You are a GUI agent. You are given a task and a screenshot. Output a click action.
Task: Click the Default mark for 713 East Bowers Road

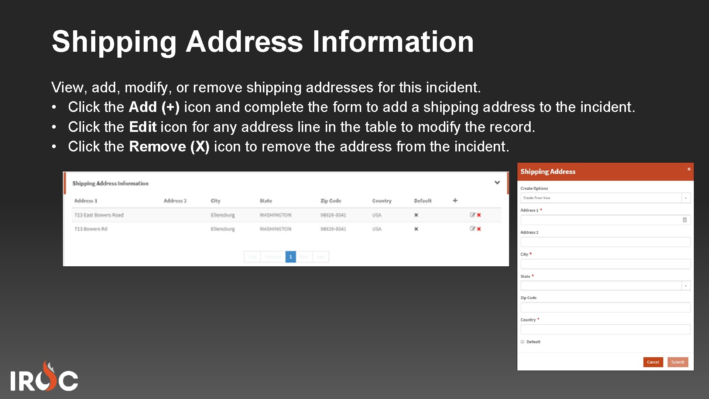coord(416,215)
